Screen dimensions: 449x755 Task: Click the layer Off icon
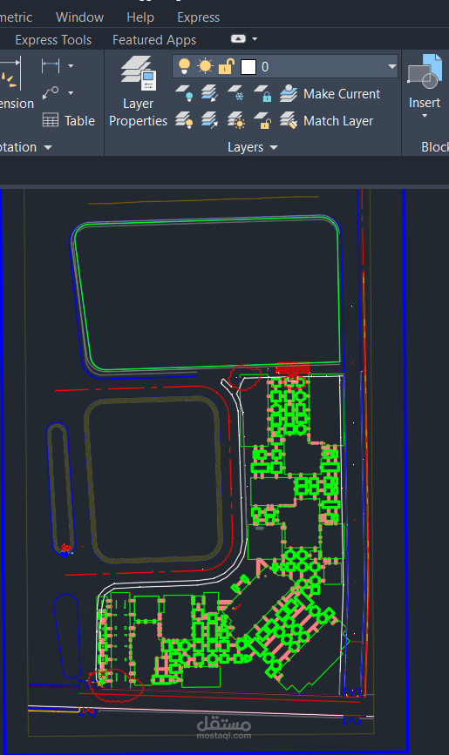click(184, 93)
